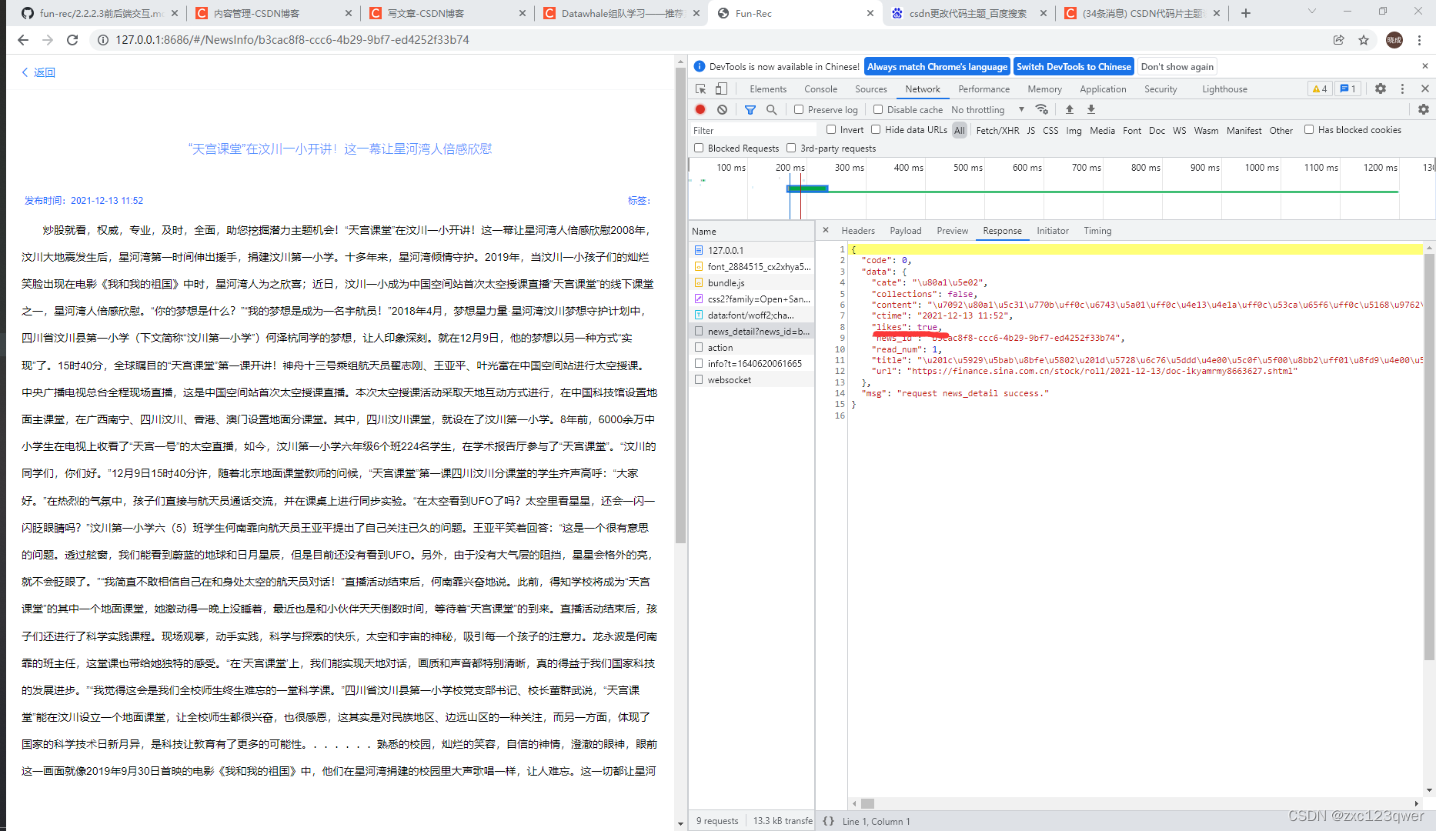The height and width of the screenshot is (831, 1436).
Task: Click the issues badge showing 1
Action: [1348, 89]
